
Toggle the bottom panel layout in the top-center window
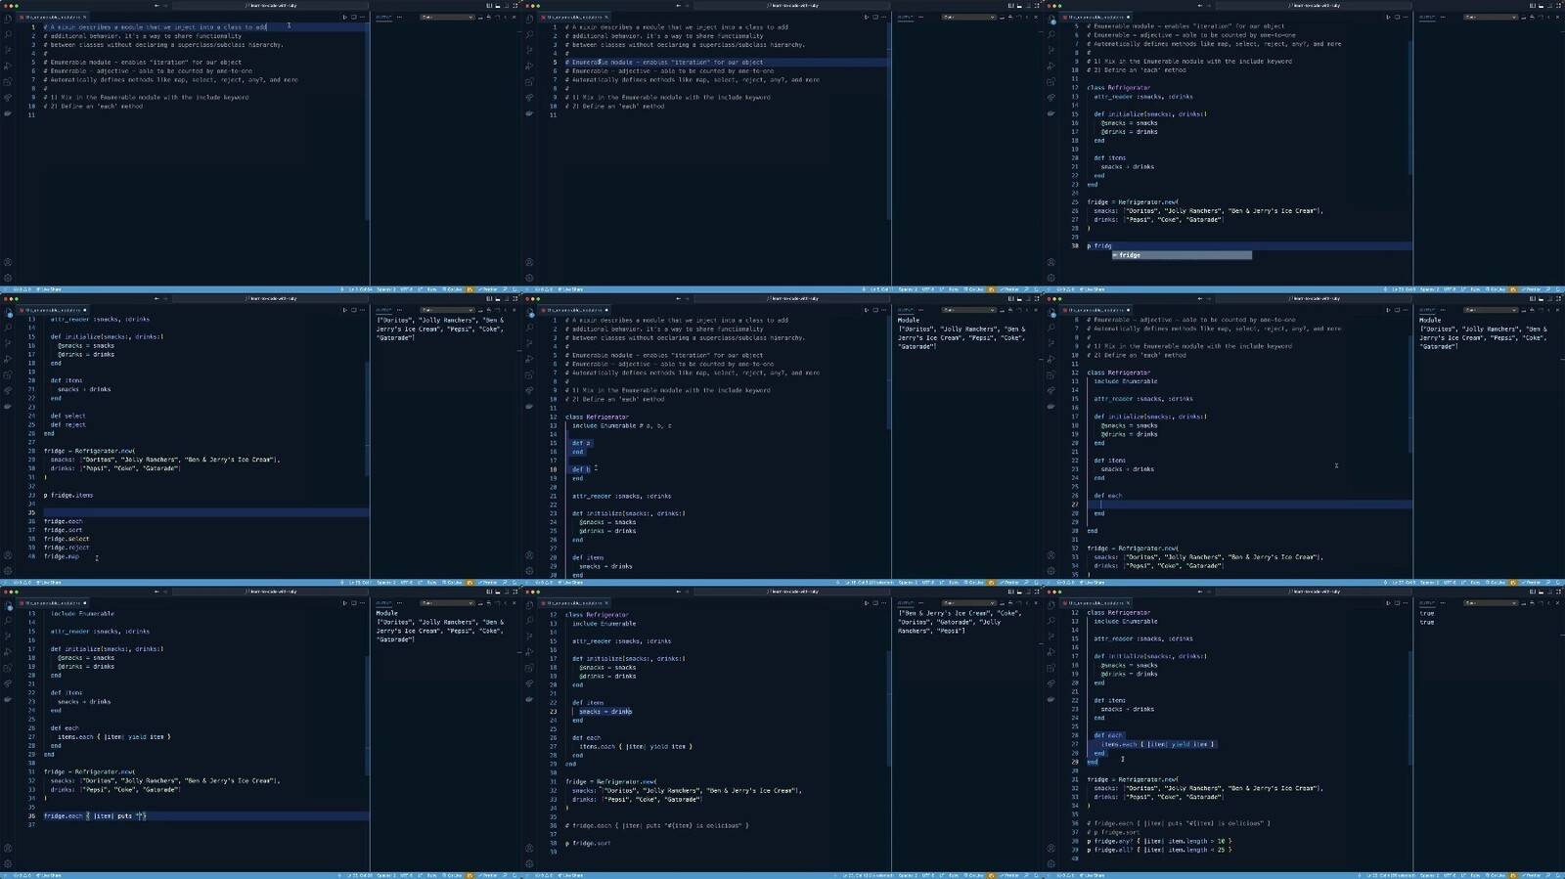(1020, 5)
